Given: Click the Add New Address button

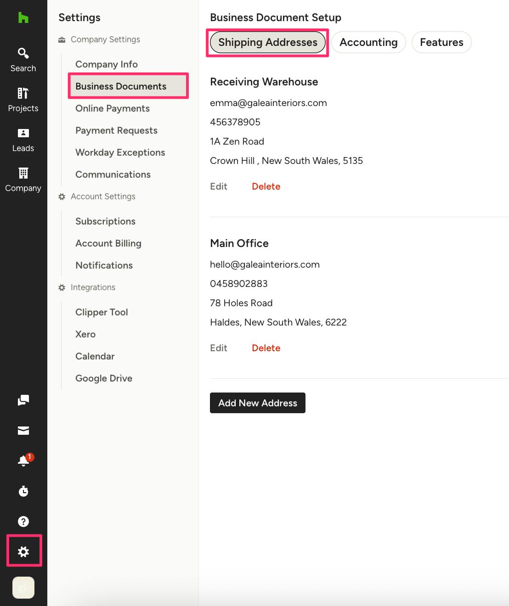Looking at the screenshot, I should coord(258,403).
